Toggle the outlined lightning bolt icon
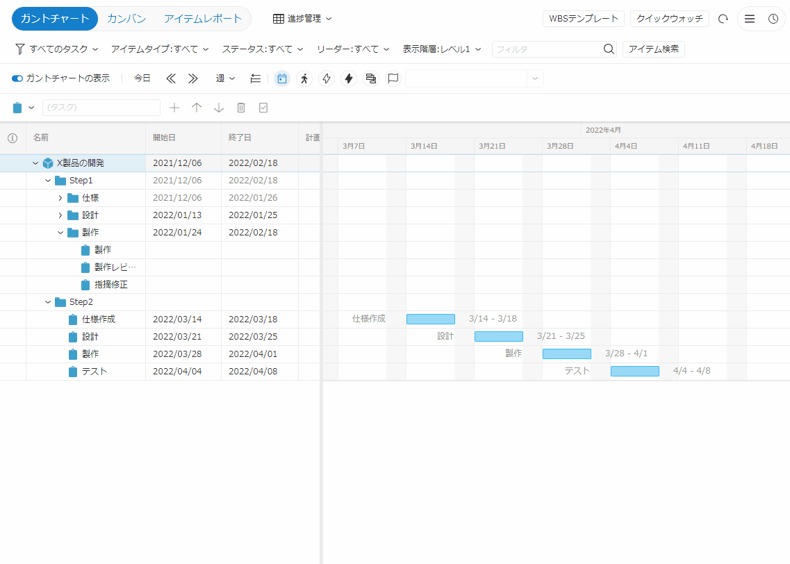 pyautogui.click(x=327, y=78)
